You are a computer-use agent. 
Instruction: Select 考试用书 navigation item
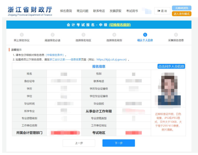point(132,11)
